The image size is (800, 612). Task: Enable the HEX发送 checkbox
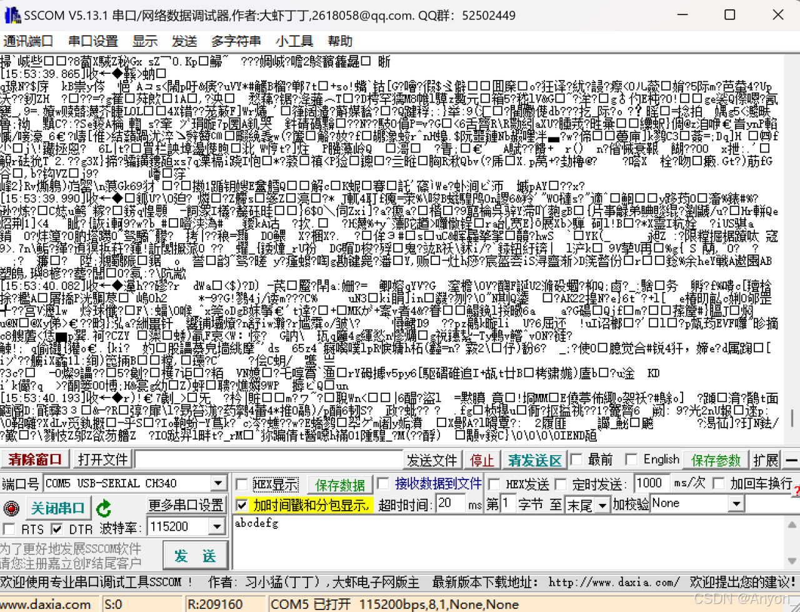(494, 484)
